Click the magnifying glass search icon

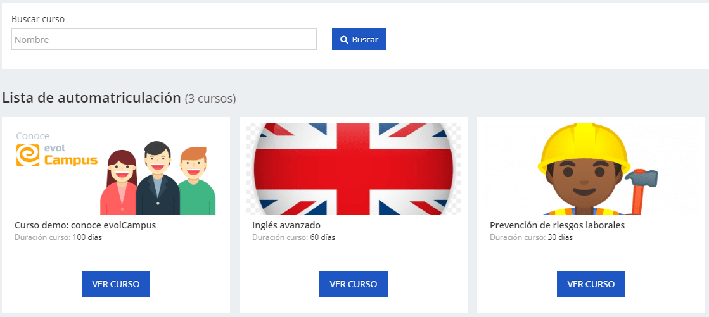point(344,40)
